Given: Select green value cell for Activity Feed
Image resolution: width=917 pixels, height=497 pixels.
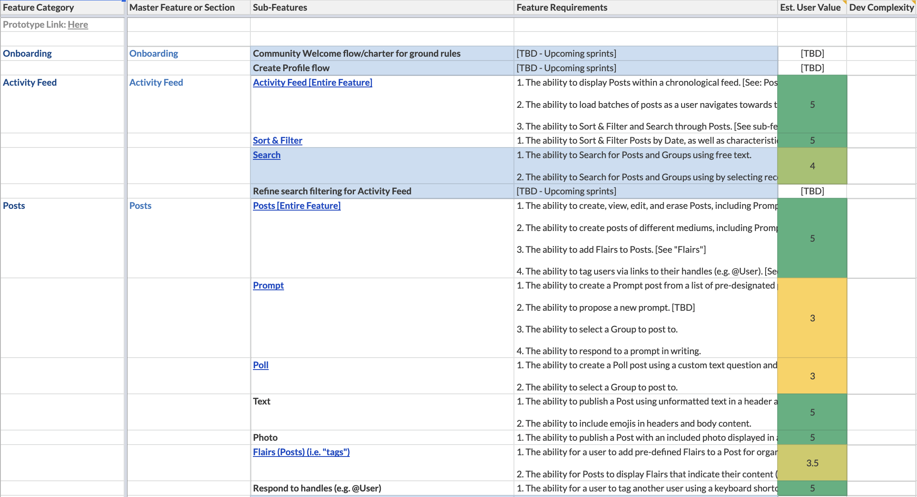Looking at the screenshot, I should click(x=812, y=104).
